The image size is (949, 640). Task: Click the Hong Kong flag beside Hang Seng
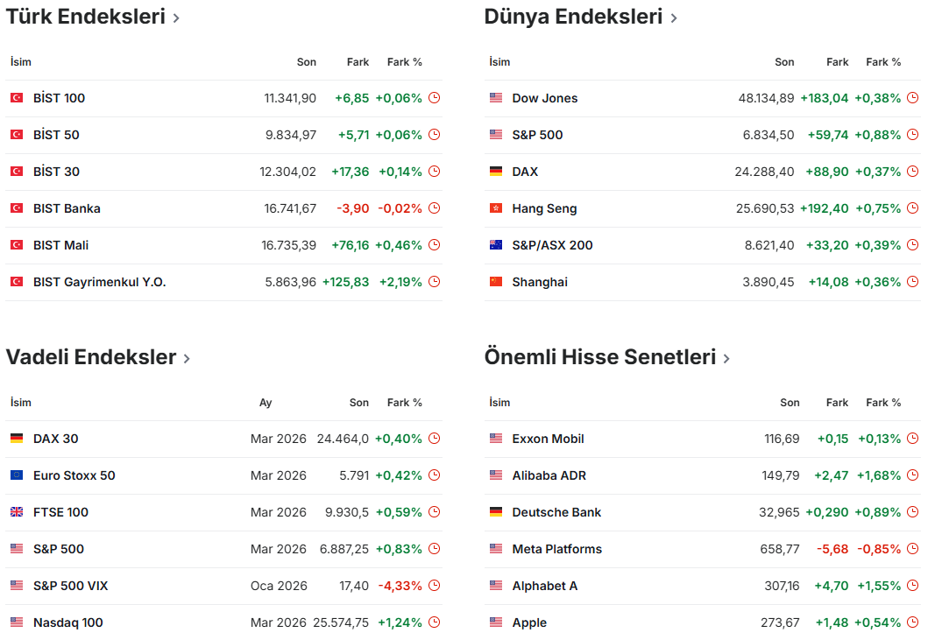[496, 208]
